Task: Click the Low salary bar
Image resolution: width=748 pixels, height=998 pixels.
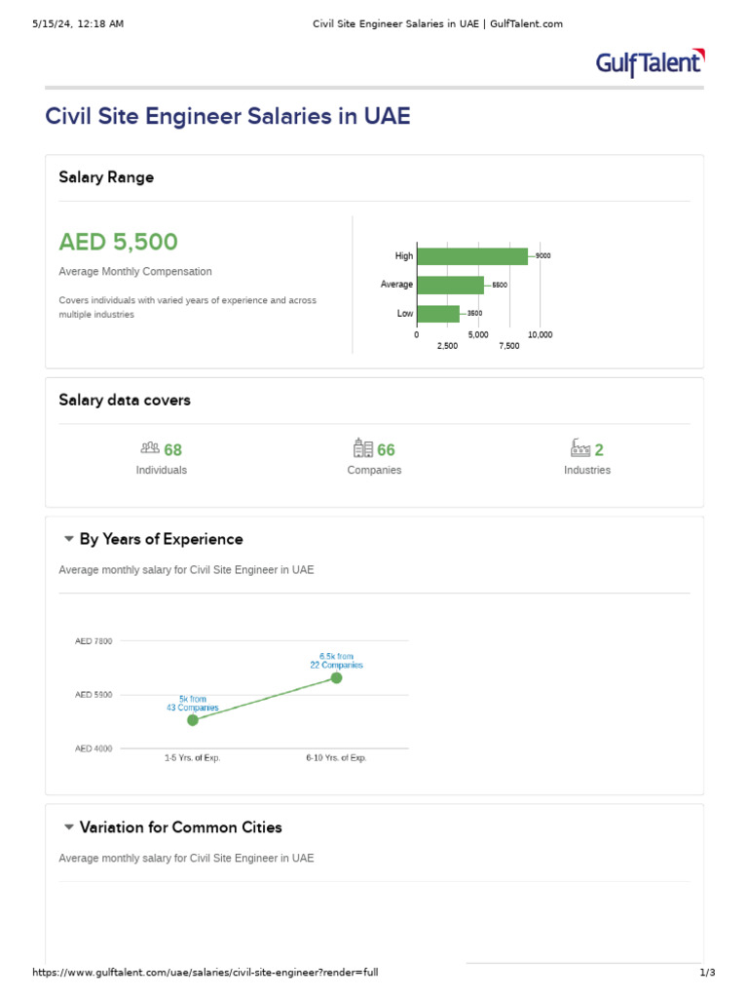Action: point(437,314)
